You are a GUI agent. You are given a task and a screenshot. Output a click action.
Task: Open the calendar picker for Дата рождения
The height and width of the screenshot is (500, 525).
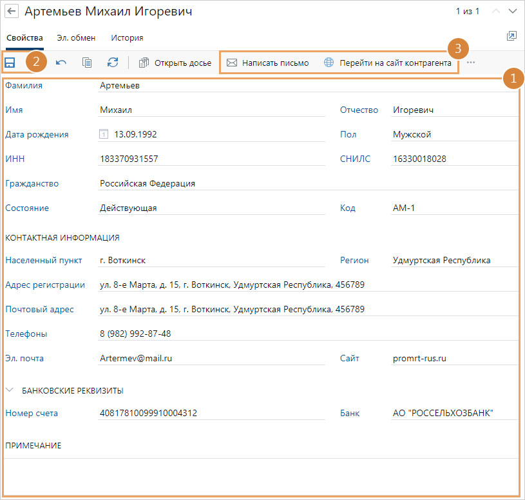[104, 135]
